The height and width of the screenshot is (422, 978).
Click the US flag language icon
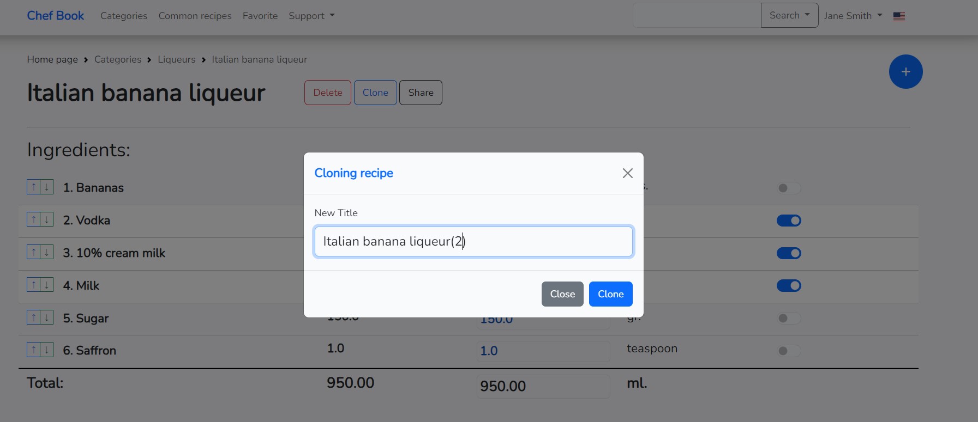[899, 16]
